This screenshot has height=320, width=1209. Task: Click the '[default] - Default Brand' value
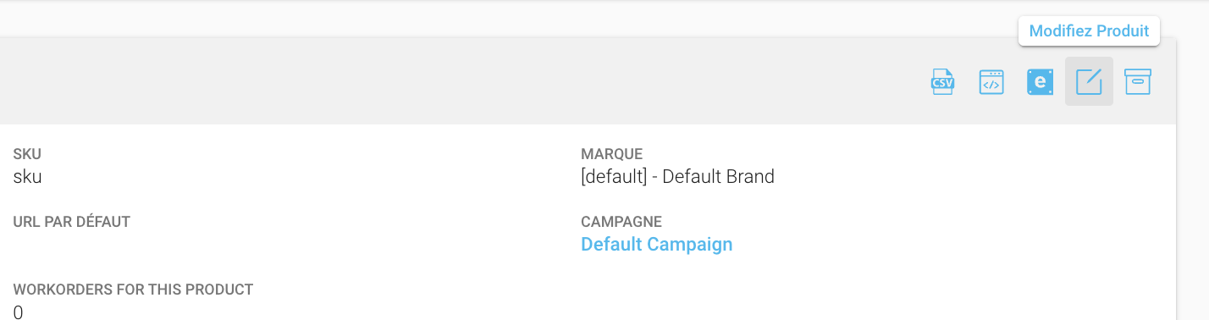677,177
